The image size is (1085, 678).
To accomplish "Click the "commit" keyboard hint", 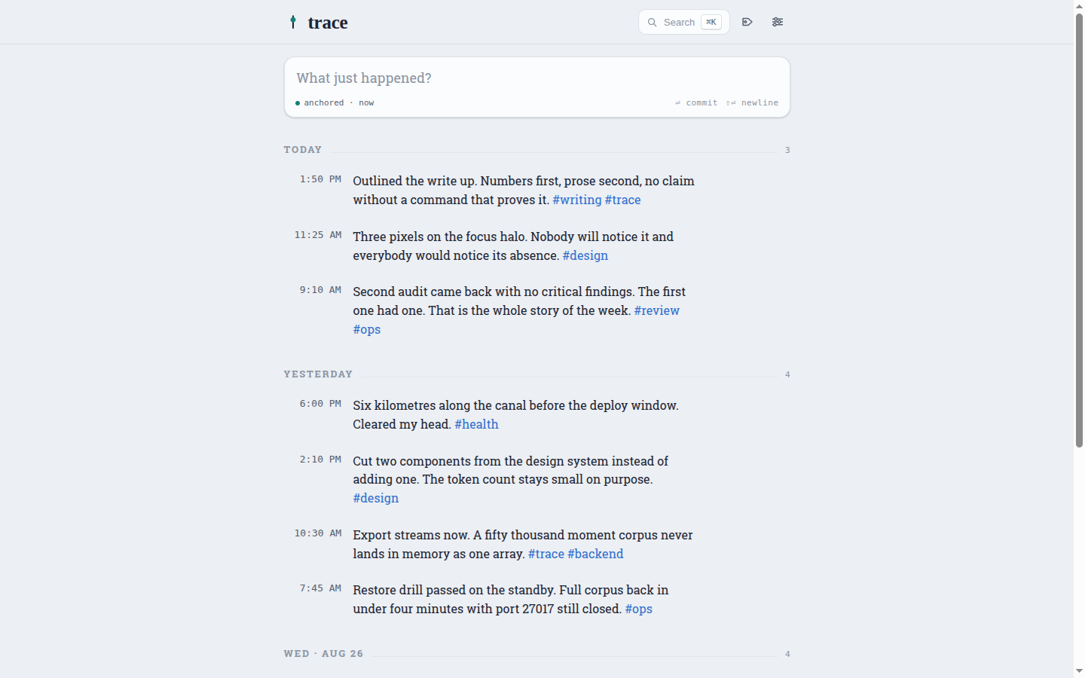I will pyautogui.click(x=701, y=103).
